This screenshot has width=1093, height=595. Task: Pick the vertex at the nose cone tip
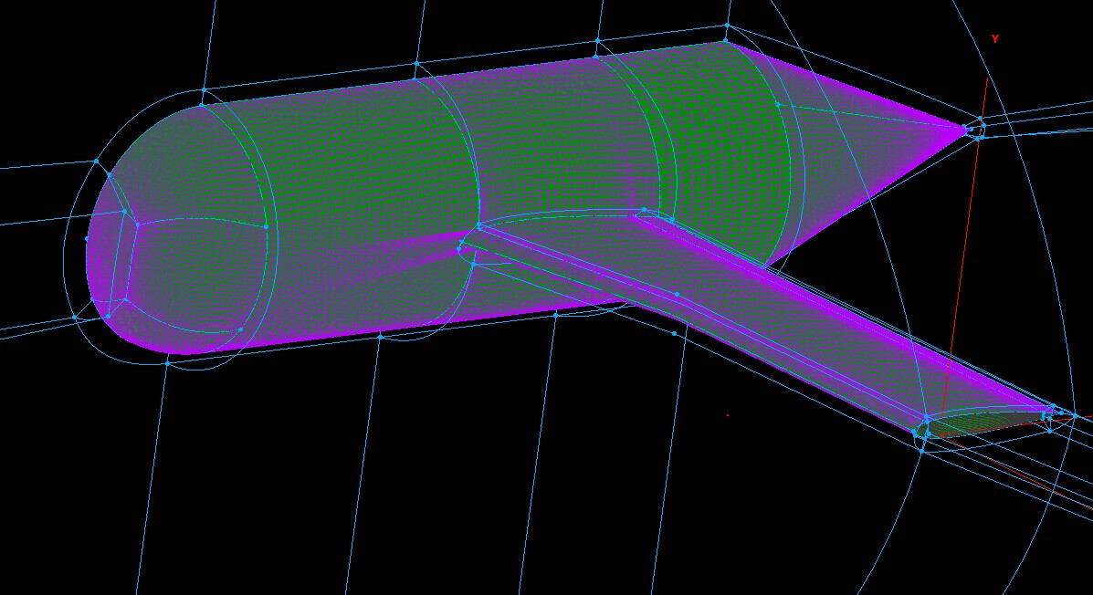point(967,130)
